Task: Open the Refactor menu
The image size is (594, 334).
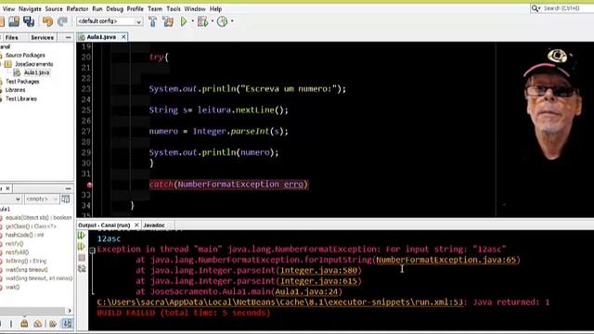Action: click(x=77, y=8)
